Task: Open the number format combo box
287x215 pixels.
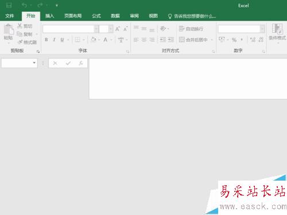Action: point(241,29)
